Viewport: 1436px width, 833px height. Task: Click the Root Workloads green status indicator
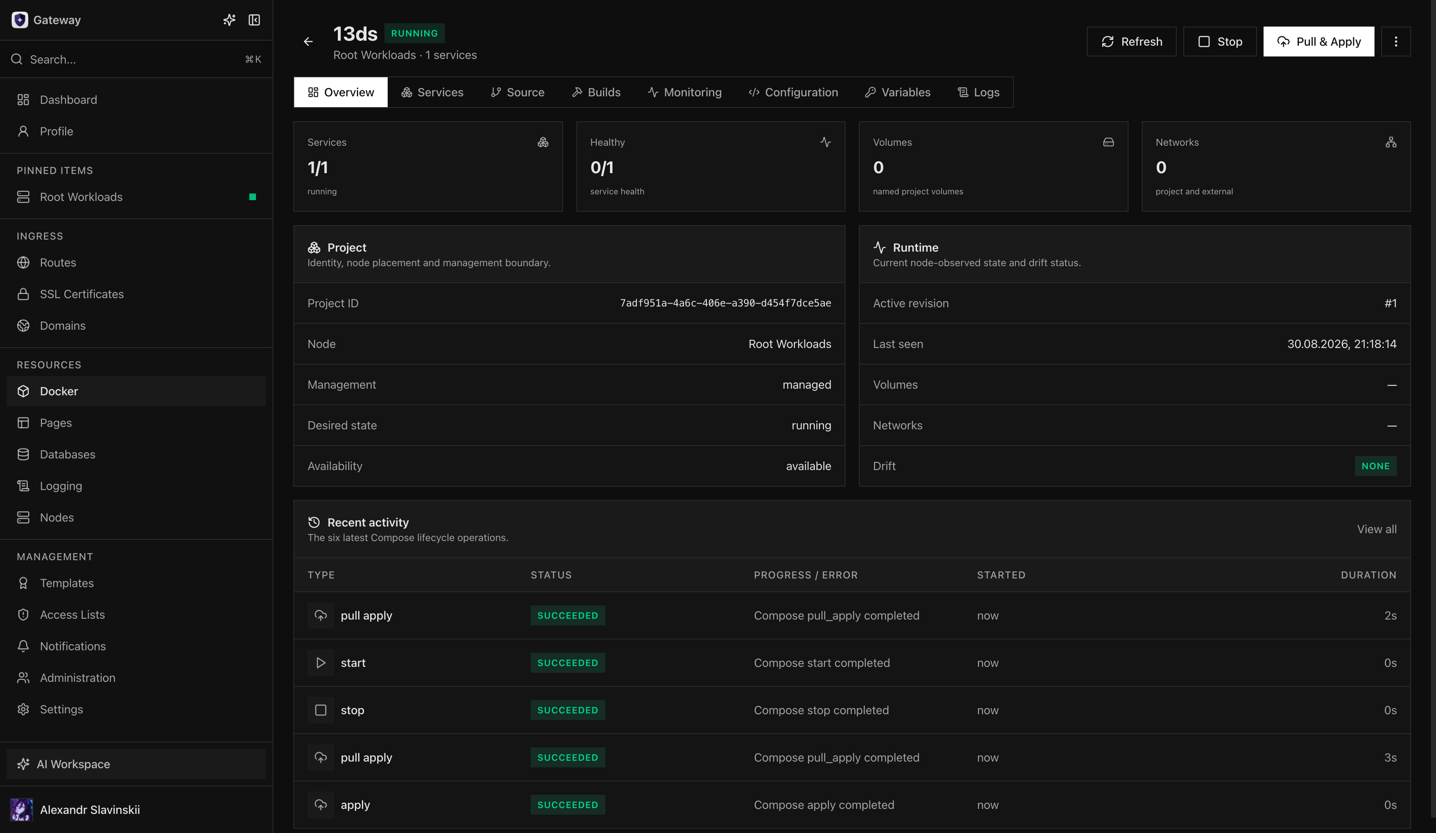coord(253,197)
